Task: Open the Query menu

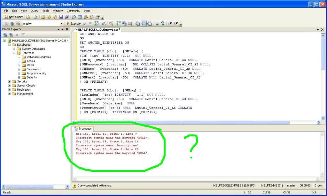Action: click(34, 11)
